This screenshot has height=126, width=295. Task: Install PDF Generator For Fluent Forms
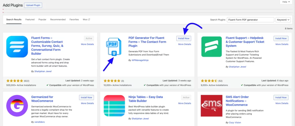(x=184, y=38)
